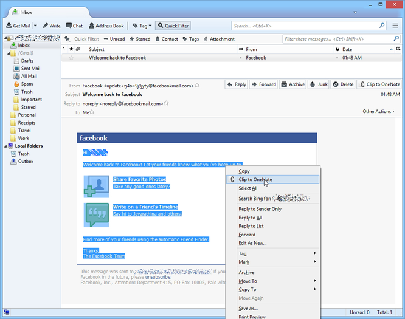Toggle the Starred quick filter
Viewport: 405px width, 319px height.
[x=140, y=39]
